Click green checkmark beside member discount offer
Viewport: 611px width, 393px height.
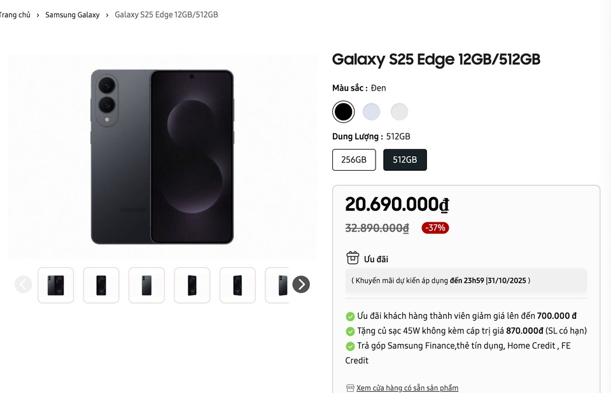[x=350, y=316]
